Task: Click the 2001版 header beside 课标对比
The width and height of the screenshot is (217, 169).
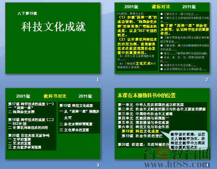Action: (131, 7)
